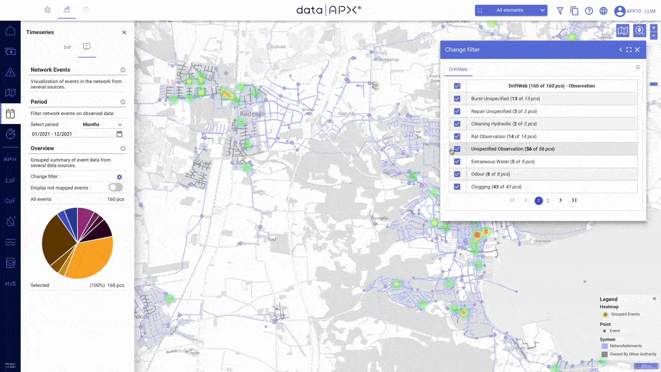The width and height of the screenshot is (661, 372).
Task: Toggle Display not mapped events switch
Action: click(116, 188)
